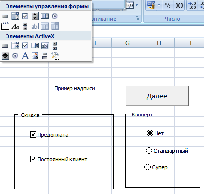Pick the Form Controls Label (Aa) icon
The image size is (204, 194).
[x=15, y=26]
